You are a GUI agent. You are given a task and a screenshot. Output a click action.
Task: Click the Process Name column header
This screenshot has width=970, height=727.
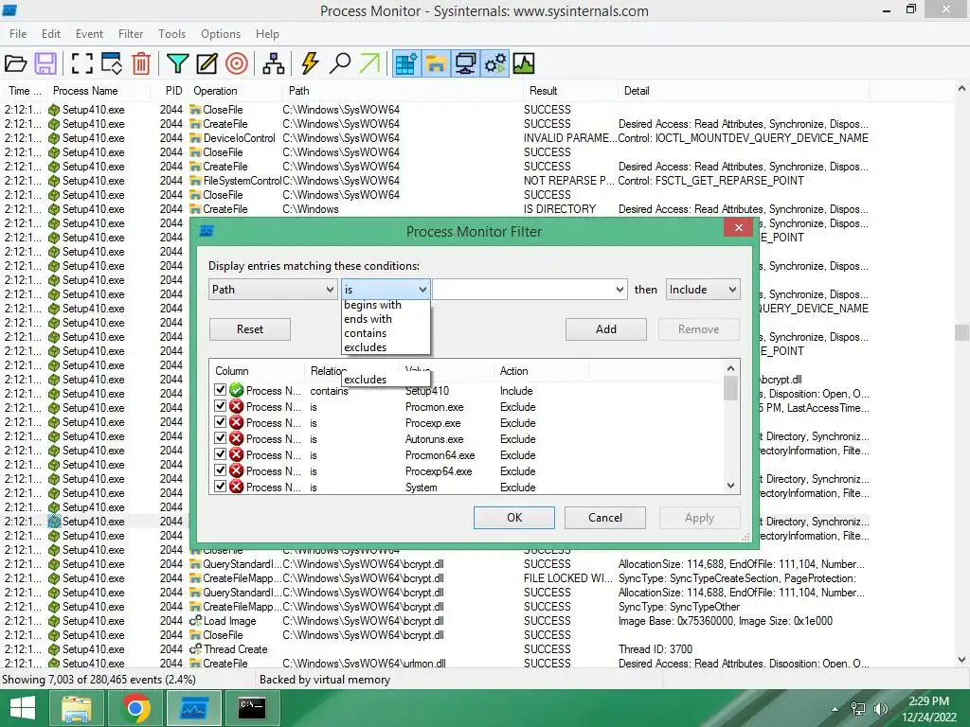(x=99, y=91)
